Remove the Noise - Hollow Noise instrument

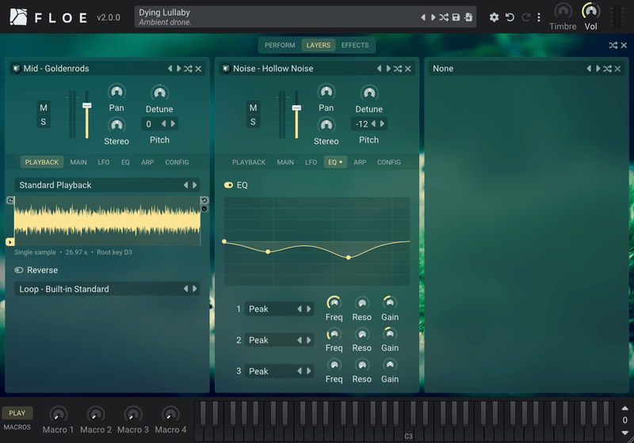point(408,69)
